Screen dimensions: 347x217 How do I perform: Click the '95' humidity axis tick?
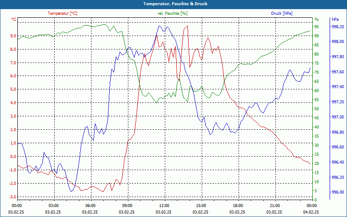point(317,27)
